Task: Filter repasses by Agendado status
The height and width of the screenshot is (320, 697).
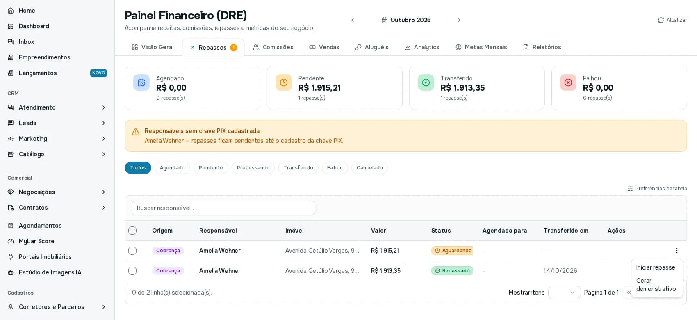Action: (x=172, y=168)
